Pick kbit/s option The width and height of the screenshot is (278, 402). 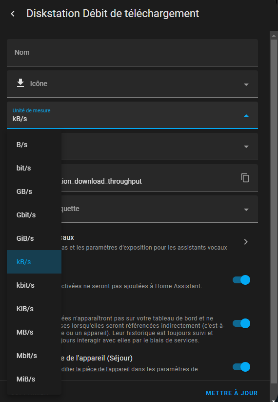(34, 285)
